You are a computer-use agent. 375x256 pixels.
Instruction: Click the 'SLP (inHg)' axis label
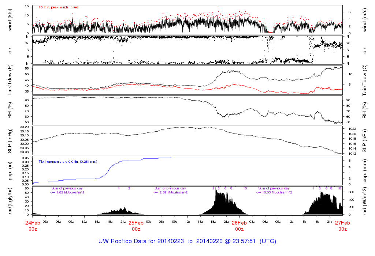pos(10,140)
